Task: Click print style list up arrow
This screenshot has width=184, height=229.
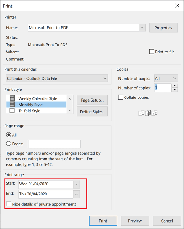Action: tap(70, 99)
